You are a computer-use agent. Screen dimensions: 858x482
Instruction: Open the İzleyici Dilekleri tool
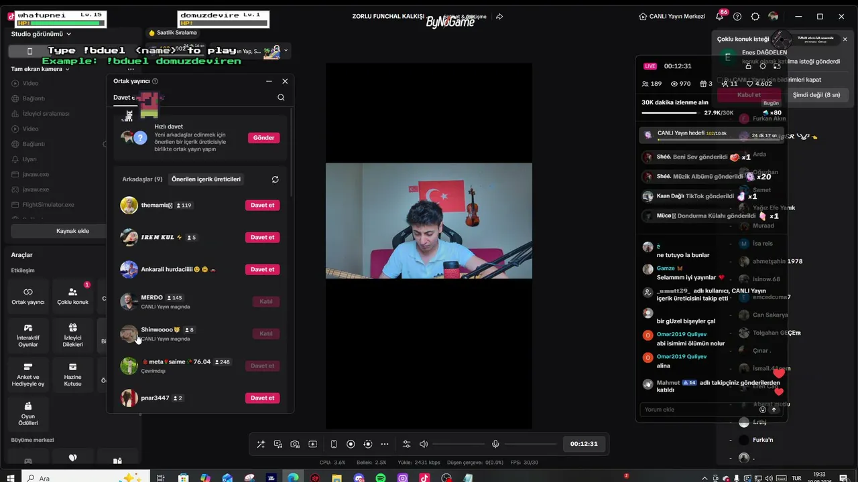[72, 335]
